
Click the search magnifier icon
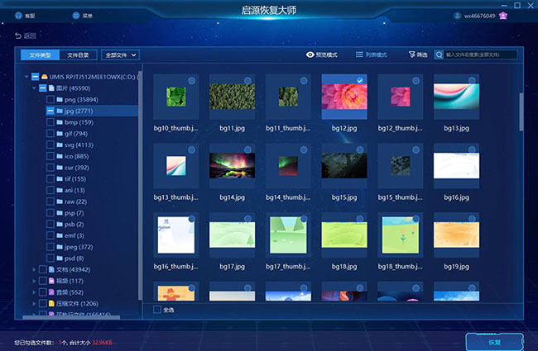439,55
